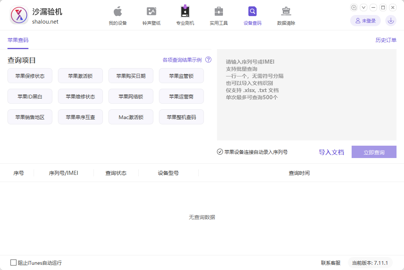This screenshot has width=404, height=270.
Task: Toggle 苹果设备连接自动录入序列号 option
Action: (220, 152)
